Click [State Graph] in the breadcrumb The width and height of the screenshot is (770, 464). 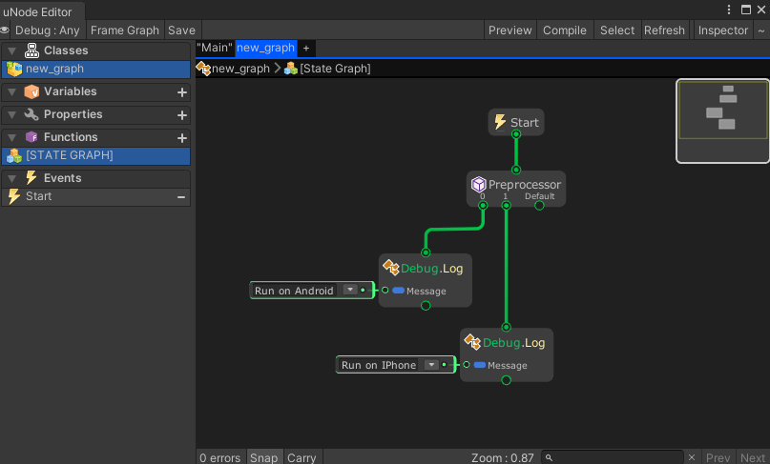(x=336, y=69)
